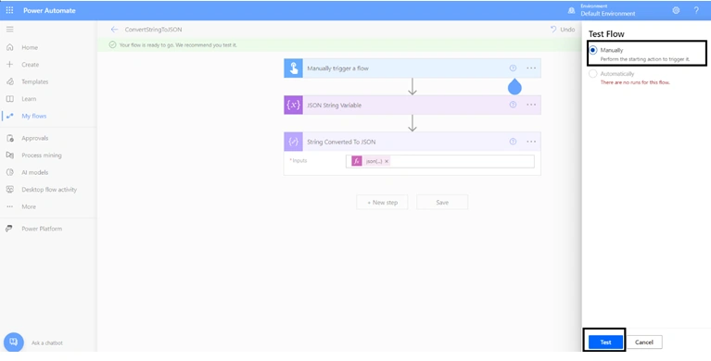Click the Home icon in sidebar
Image resolution: width=711 pixels, height=361 pixels.
point(9,47)
